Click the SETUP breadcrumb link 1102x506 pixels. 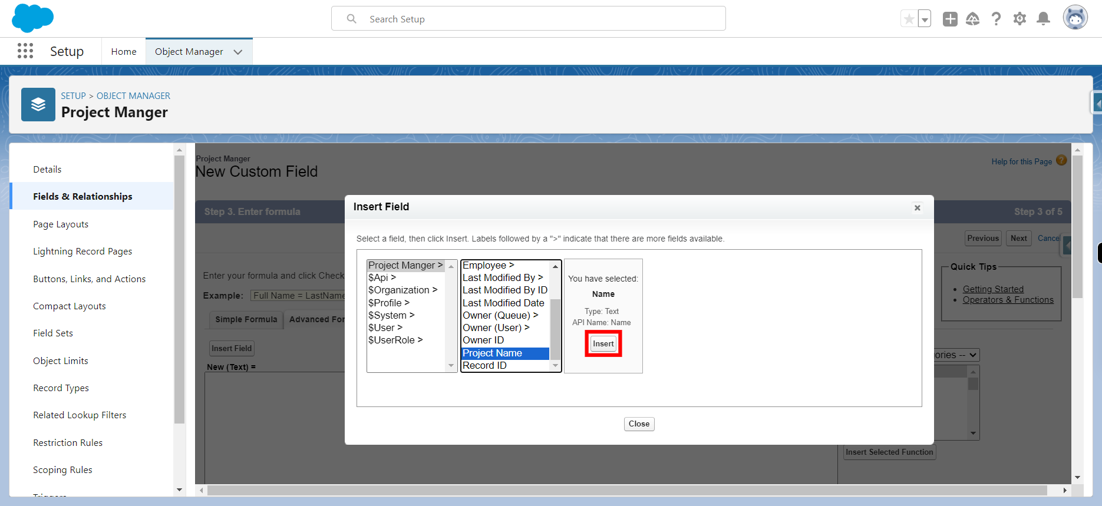point(73,95)
